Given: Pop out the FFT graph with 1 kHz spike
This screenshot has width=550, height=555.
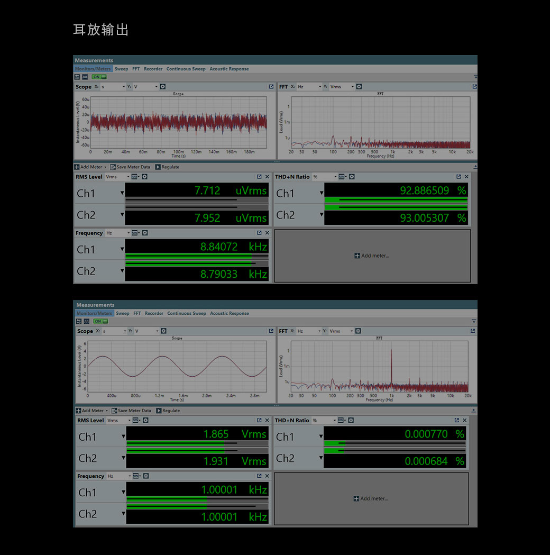Looking at the screenshot, I should (474, 331).
